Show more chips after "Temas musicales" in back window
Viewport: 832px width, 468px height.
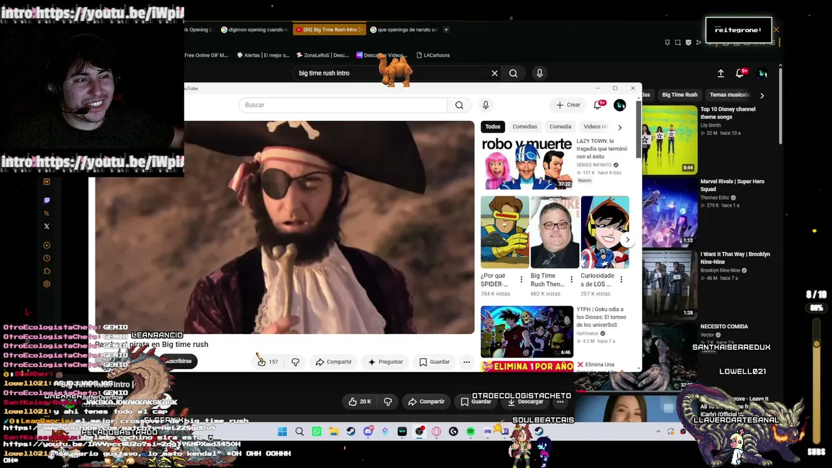(762, 96)
